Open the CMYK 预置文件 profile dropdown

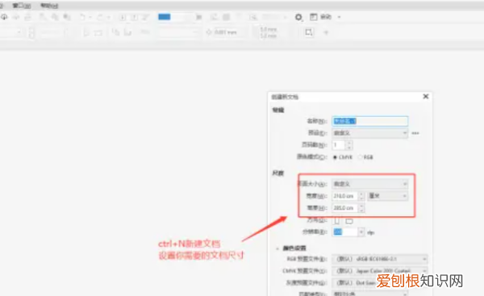(380, 271)
